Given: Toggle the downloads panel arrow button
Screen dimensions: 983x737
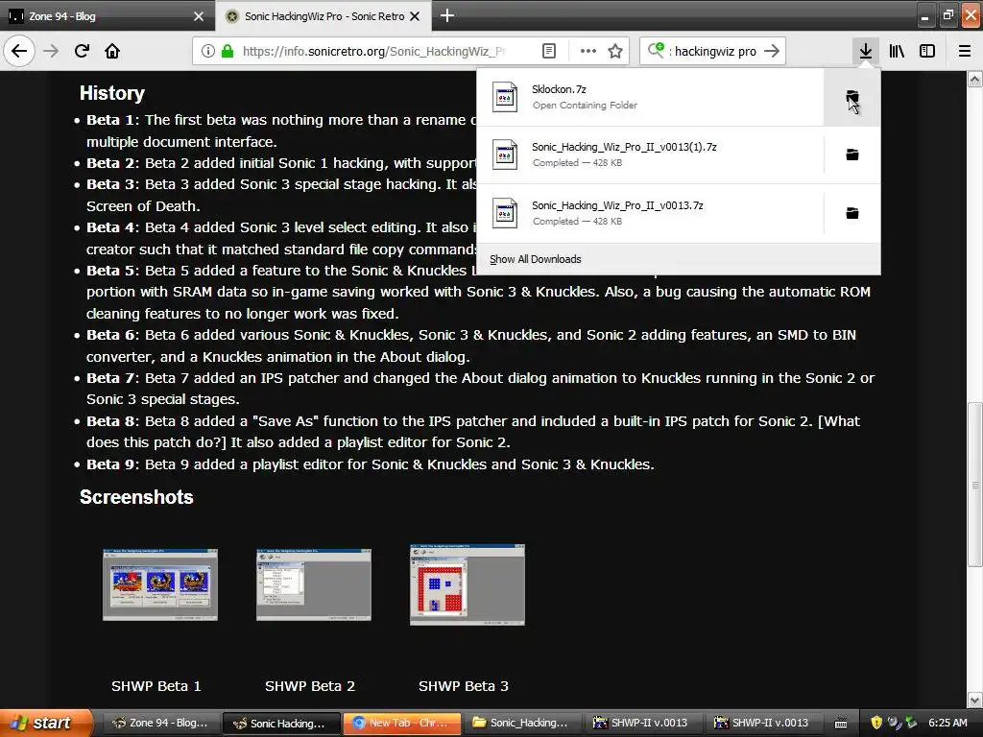Looking at the screenshot, I should (865, 51).
